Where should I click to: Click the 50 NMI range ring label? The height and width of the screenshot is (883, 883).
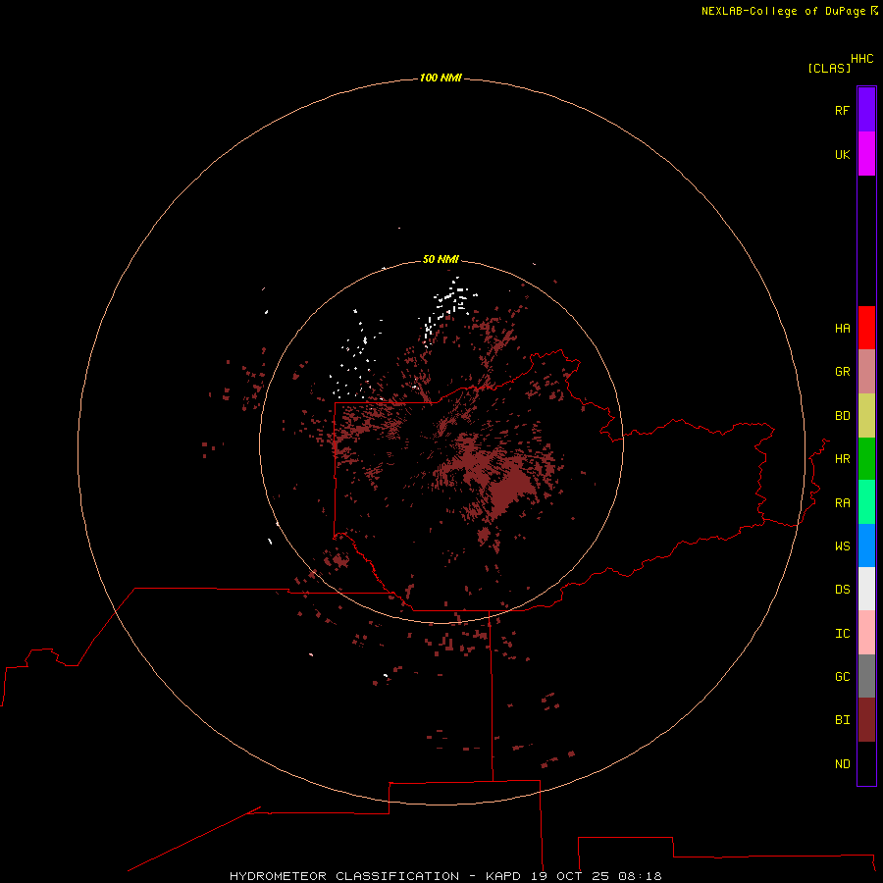click(x=441, y=259)
